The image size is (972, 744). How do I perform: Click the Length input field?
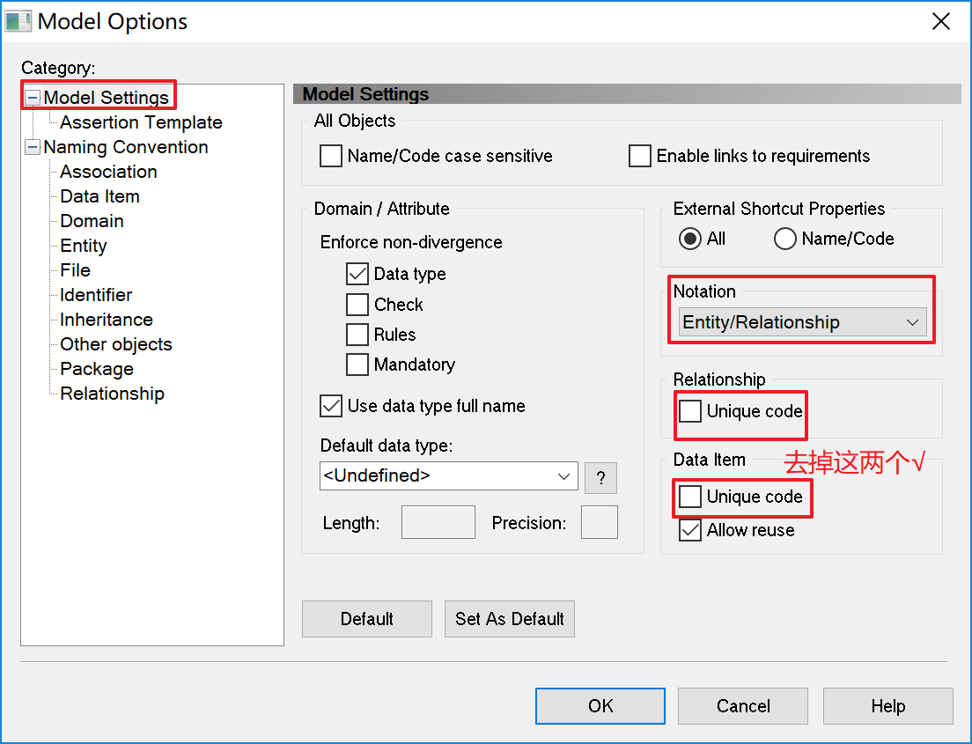[438, 522]
